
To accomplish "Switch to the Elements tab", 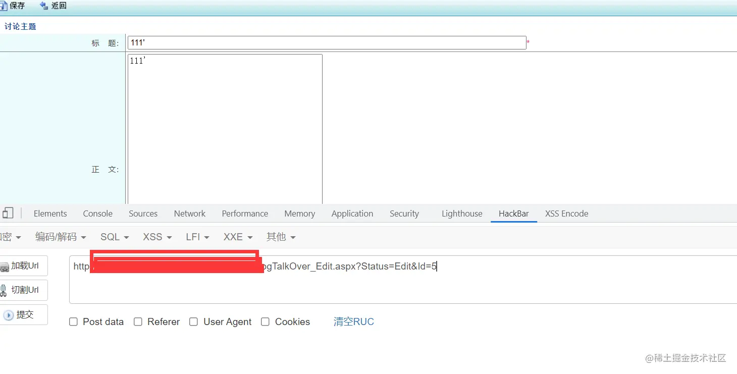I will 50,213.
